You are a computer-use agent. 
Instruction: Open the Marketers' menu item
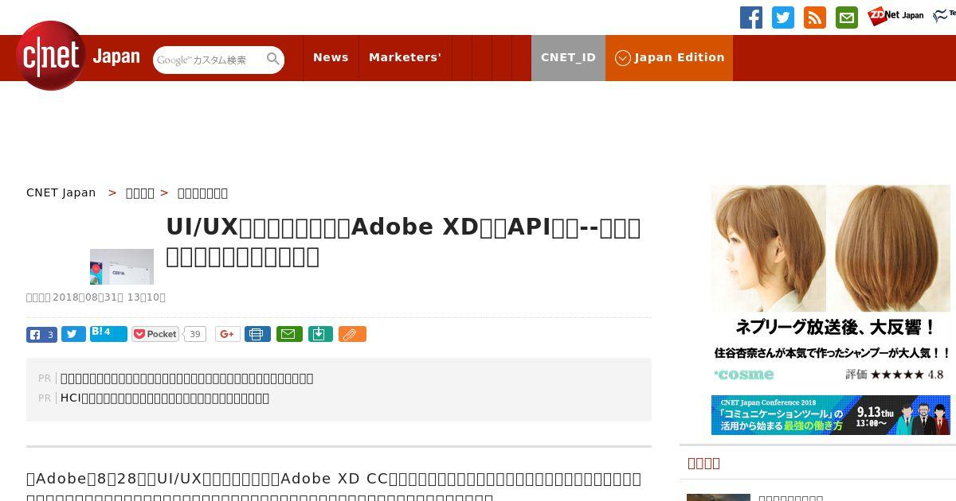point(405,57)
